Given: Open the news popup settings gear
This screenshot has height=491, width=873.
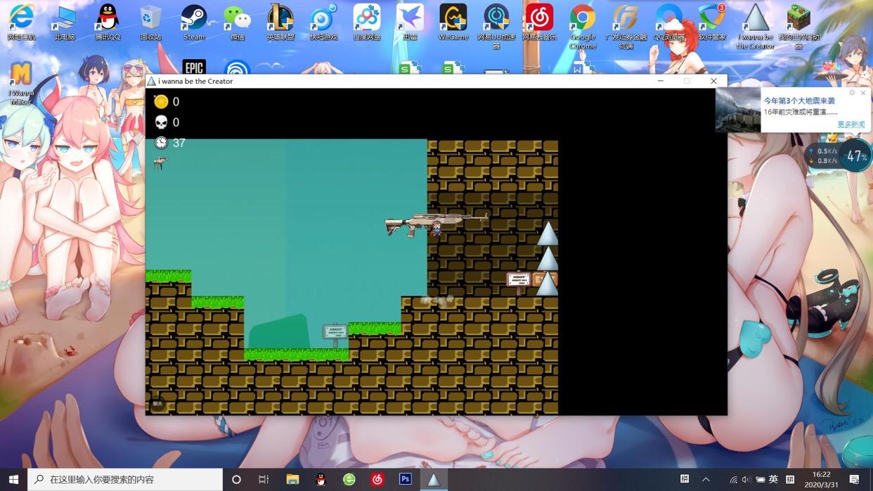Looking at the screenshot, I should (x=852, y=93).
